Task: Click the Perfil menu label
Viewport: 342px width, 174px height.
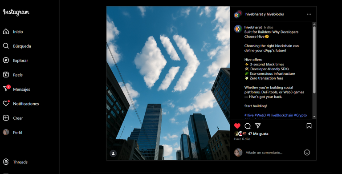Action: pyautogui.click(x=17, y=133)
